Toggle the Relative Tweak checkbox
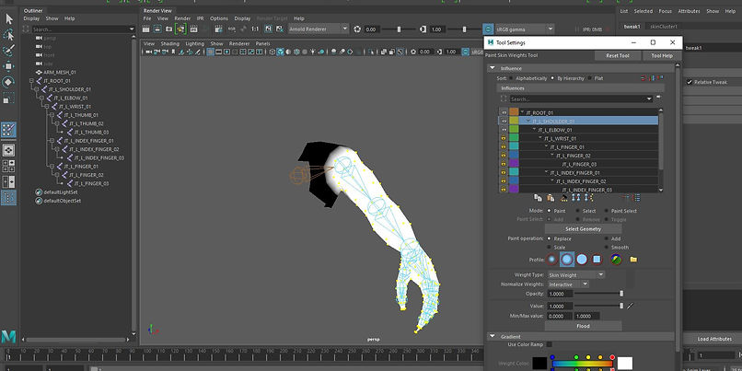Viewport: 742px width, 371px height. 690,82
